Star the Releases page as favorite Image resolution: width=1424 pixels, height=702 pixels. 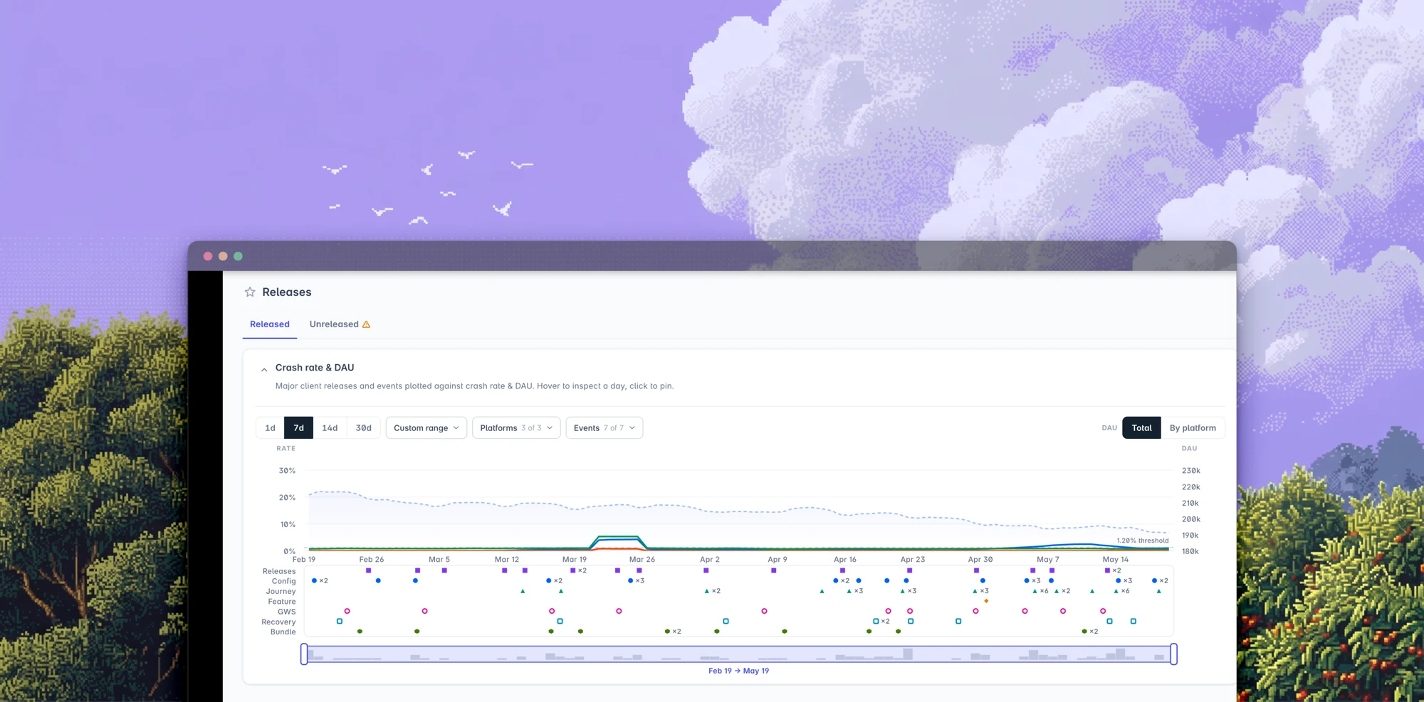click(x=250, y=292)
